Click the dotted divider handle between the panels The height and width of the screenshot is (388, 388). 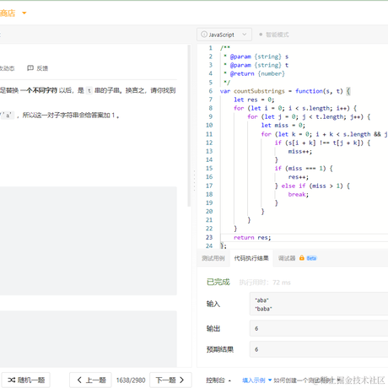point(194,181)
